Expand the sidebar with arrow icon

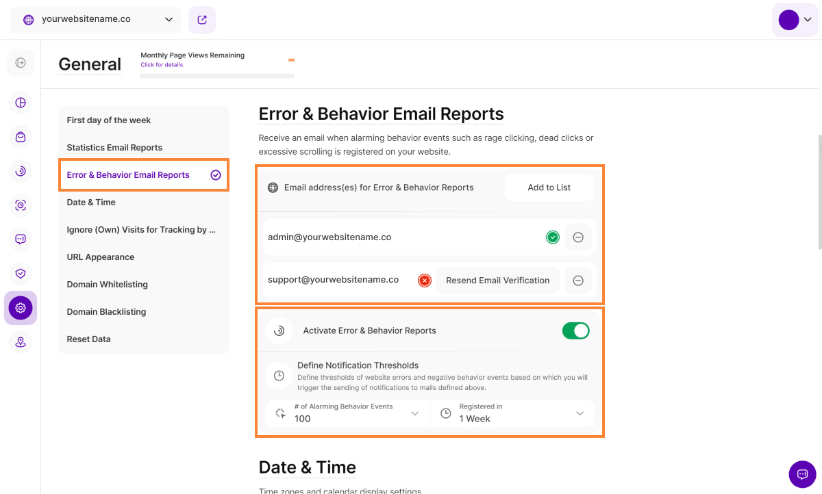tap(21, 63)
